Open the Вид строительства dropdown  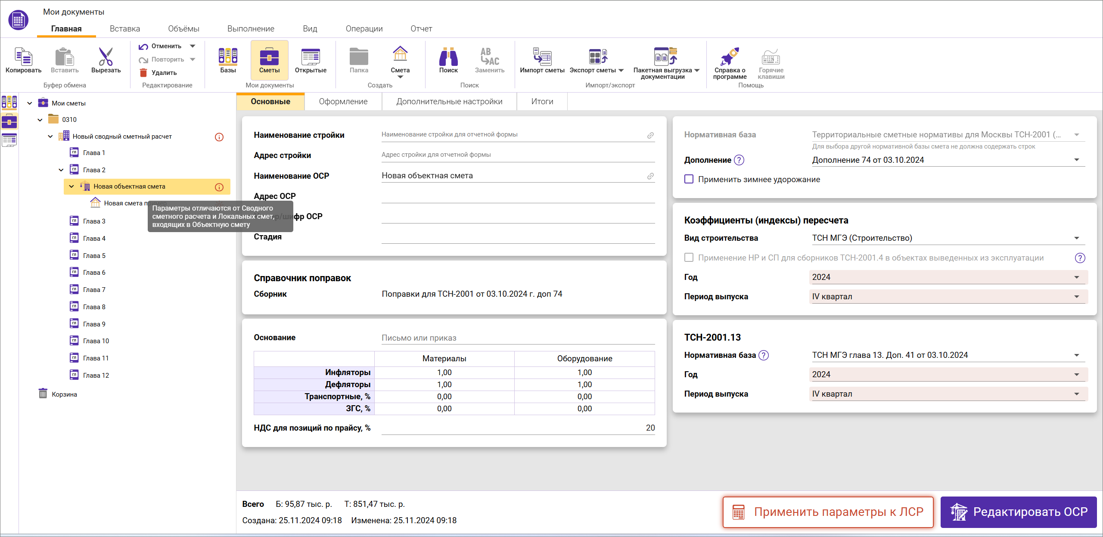(x=1076, y=238)
